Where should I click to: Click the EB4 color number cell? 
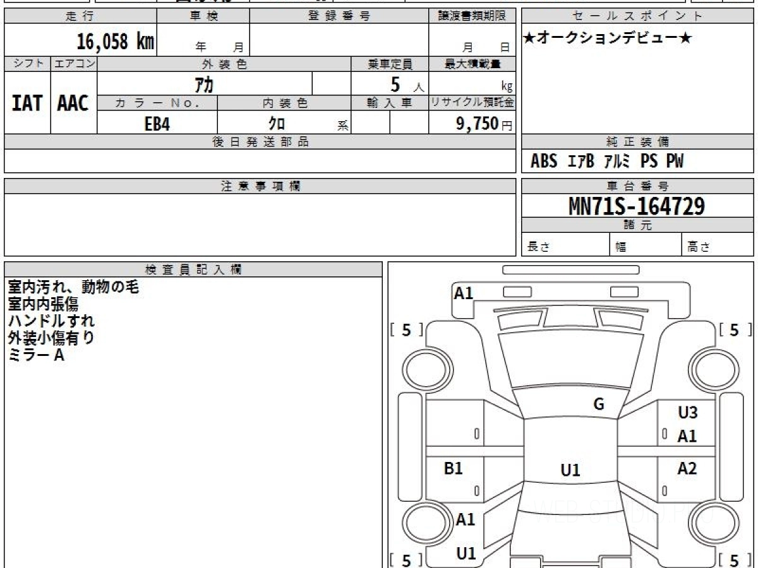(157, 124)
